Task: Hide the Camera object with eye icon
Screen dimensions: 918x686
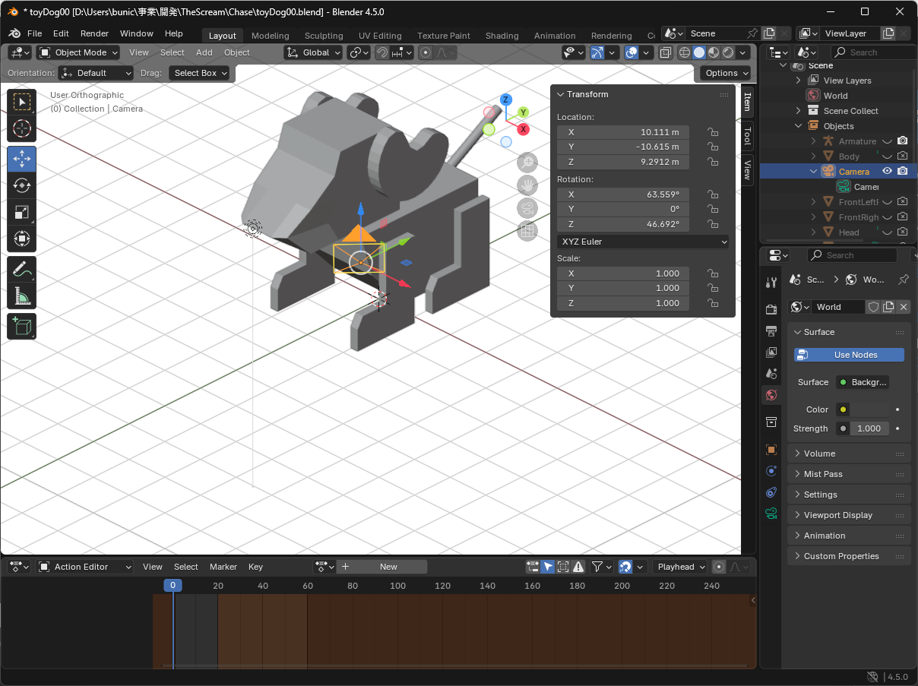Action: [887, 172]
